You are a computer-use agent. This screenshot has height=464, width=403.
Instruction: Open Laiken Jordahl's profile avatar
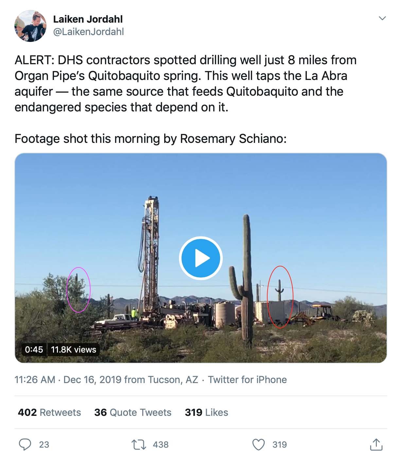tap(30, 26)
